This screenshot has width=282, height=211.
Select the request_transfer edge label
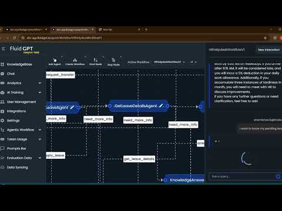61,75
